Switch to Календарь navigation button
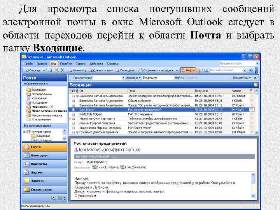This screenshot has width=280, height=210. [45, 155]
